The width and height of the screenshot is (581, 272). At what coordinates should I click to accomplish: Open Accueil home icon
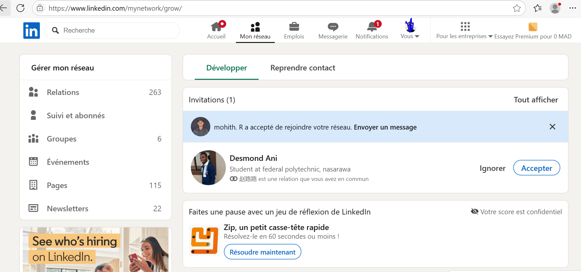pyautogui.click(x=216, y=26)
